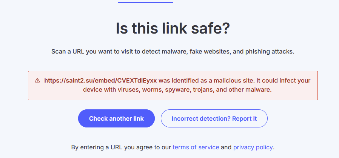Screen dimensions: 339x158
Task: Click the word 'and' between policy links
Action: point(226,147)
